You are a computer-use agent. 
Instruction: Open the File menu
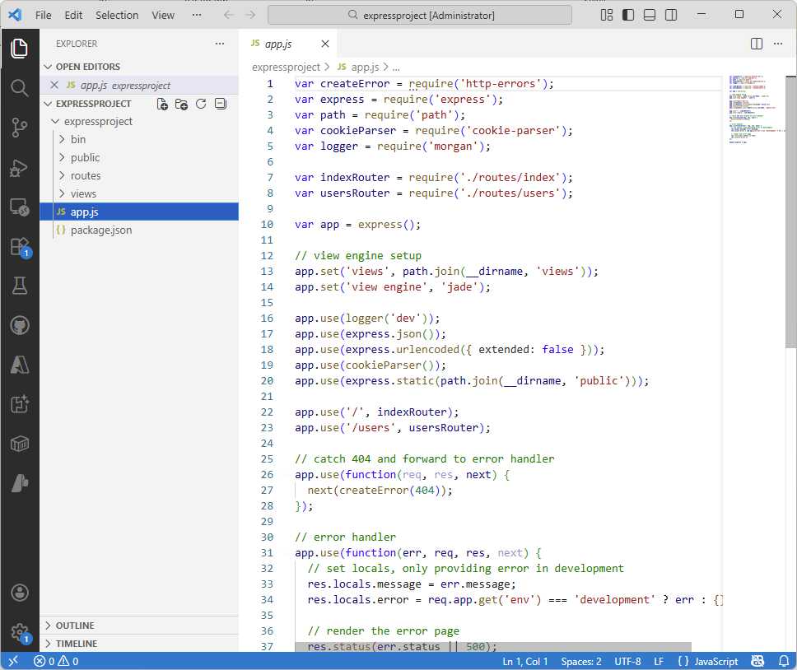43,16
